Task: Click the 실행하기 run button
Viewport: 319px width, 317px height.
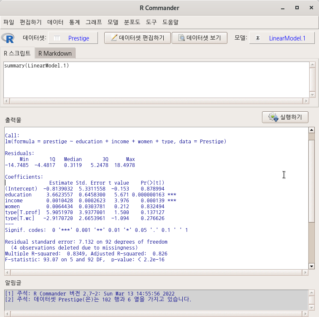Action: pos(285,117)
